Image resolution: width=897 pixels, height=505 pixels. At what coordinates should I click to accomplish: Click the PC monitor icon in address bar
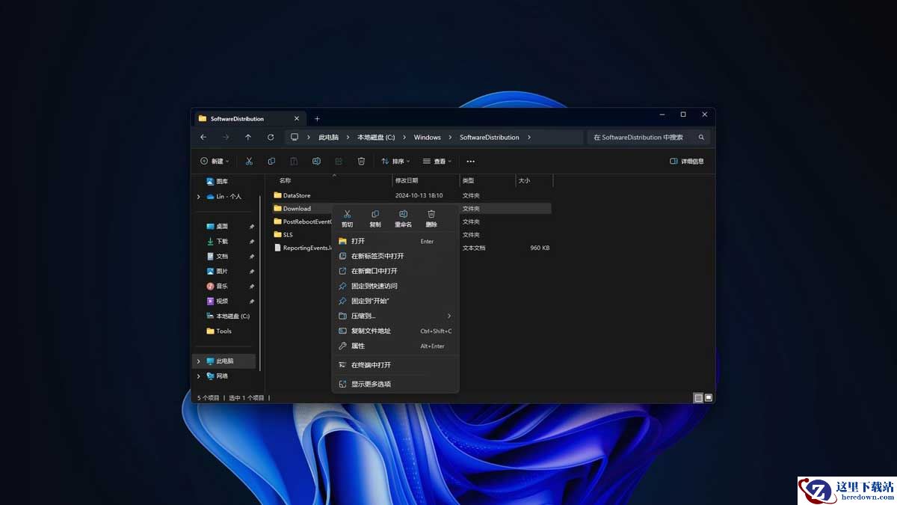click(295, 138)
